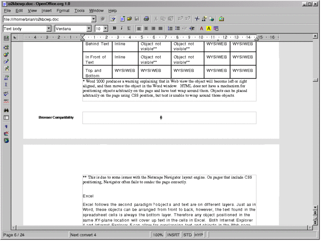Toggle Bold formatting
This screenshot has height=241, width=321.
(x=114, y=29)
